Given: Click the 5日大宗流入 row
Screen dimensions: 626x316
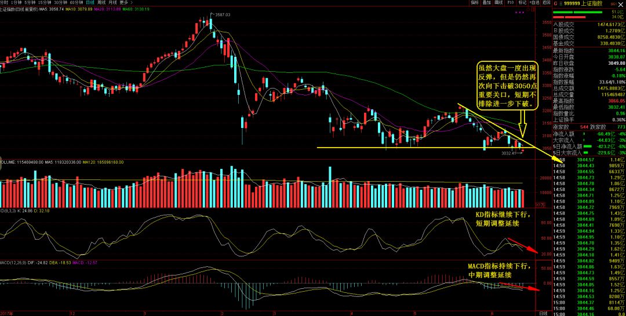Looking at the screenshot, I should (x=589, y=153).
